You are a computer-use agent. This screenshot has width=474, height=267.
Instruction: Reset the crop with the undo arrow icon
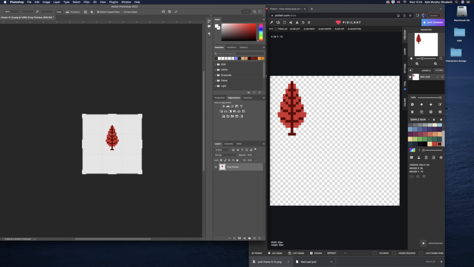point(163,12)
